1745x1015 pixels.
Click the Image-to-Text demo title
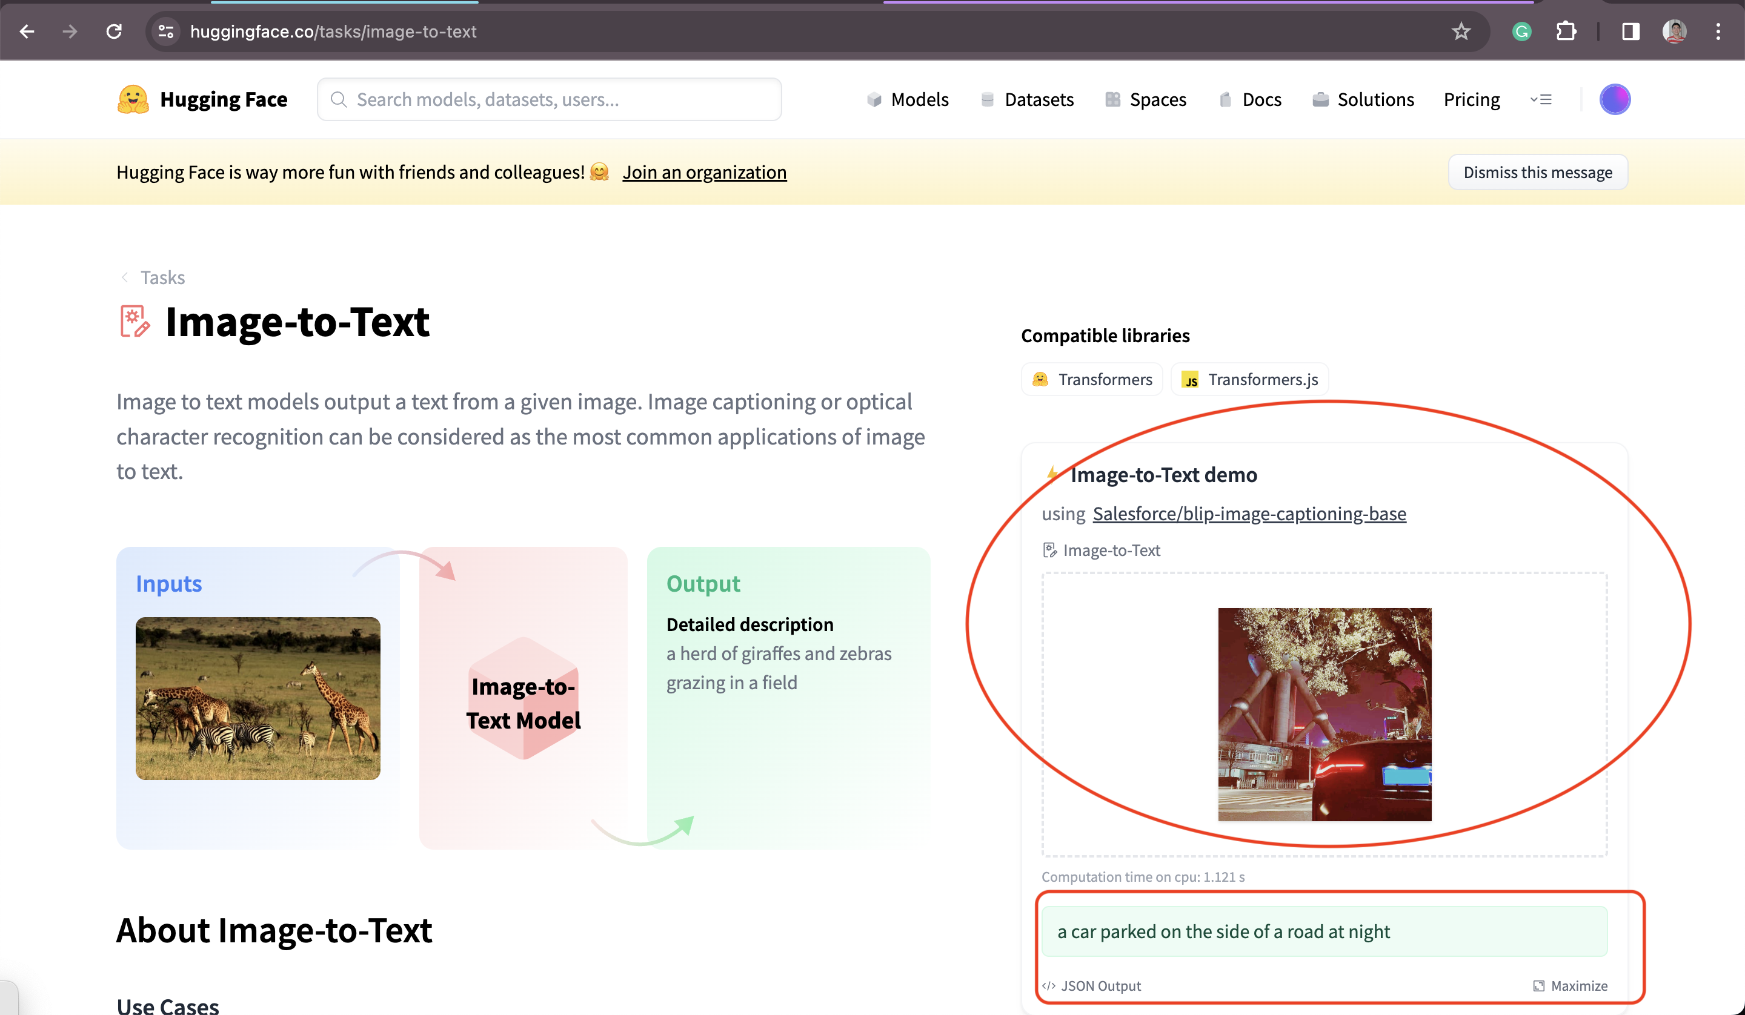(1163, 475)
